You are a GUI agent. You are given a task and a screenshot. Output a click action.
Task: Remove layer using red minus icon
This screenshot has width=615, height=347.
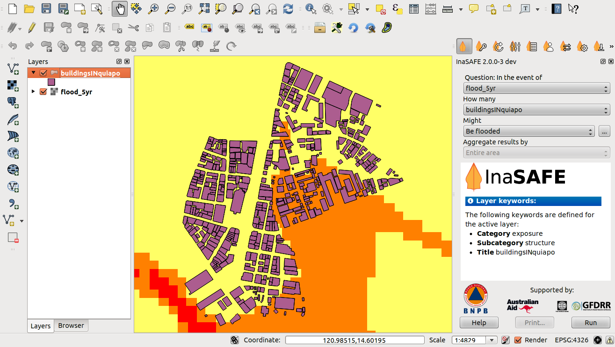(13, 237)
